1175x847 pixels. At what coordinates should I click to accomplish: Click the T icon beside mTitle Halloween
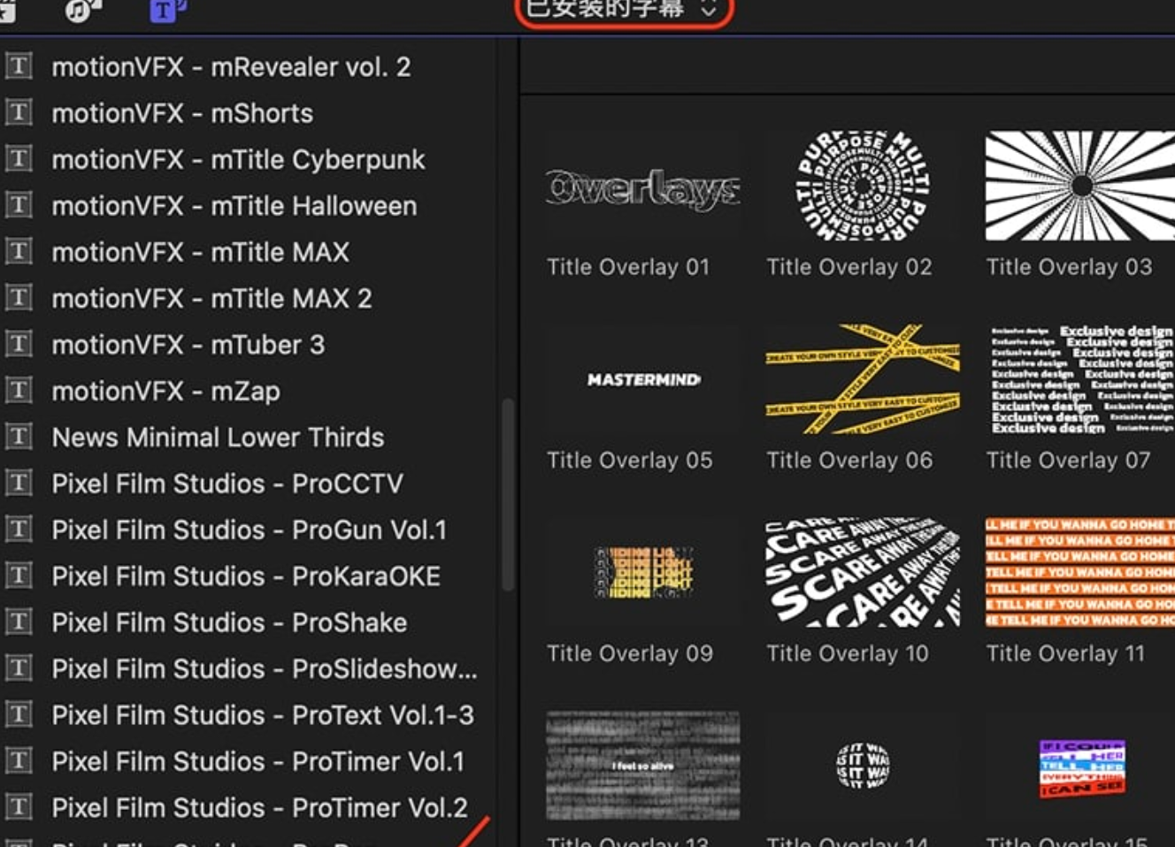(x=19, y=205)
